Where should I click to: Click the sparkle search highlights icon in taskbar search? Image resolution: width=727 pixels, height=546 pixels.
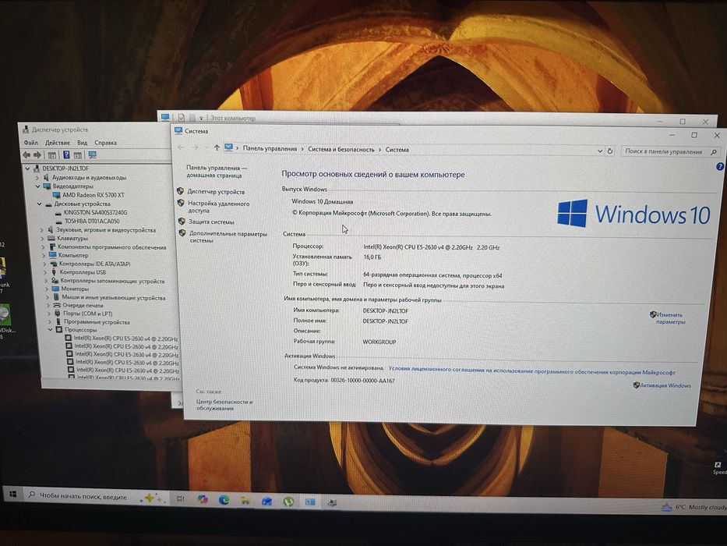pos(153,498)
